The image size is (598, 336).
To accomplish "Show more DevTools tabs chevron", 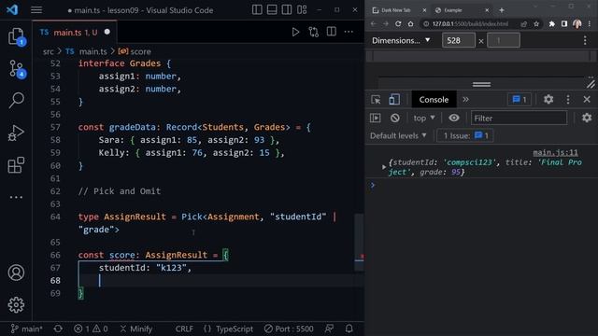I will pyautogui.click(x=465, y=100).
